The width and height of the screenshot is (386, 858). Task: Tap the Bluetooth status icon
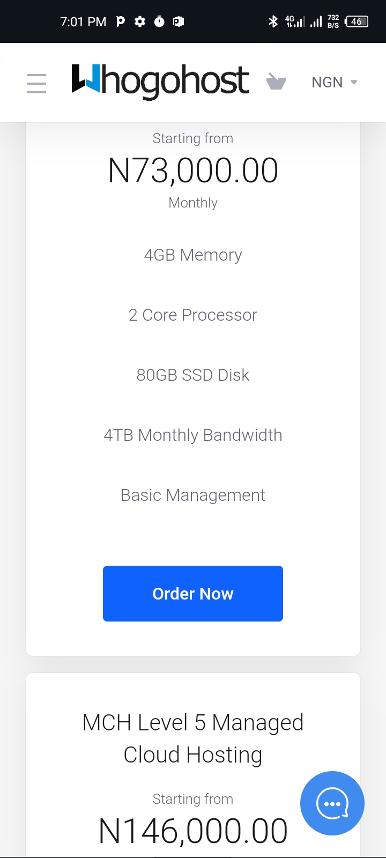pos(273,21)
